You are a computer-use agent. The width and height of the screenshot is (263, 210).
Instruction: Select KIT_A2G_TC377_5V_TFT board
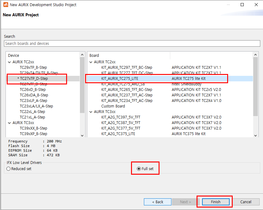point(121,128)
